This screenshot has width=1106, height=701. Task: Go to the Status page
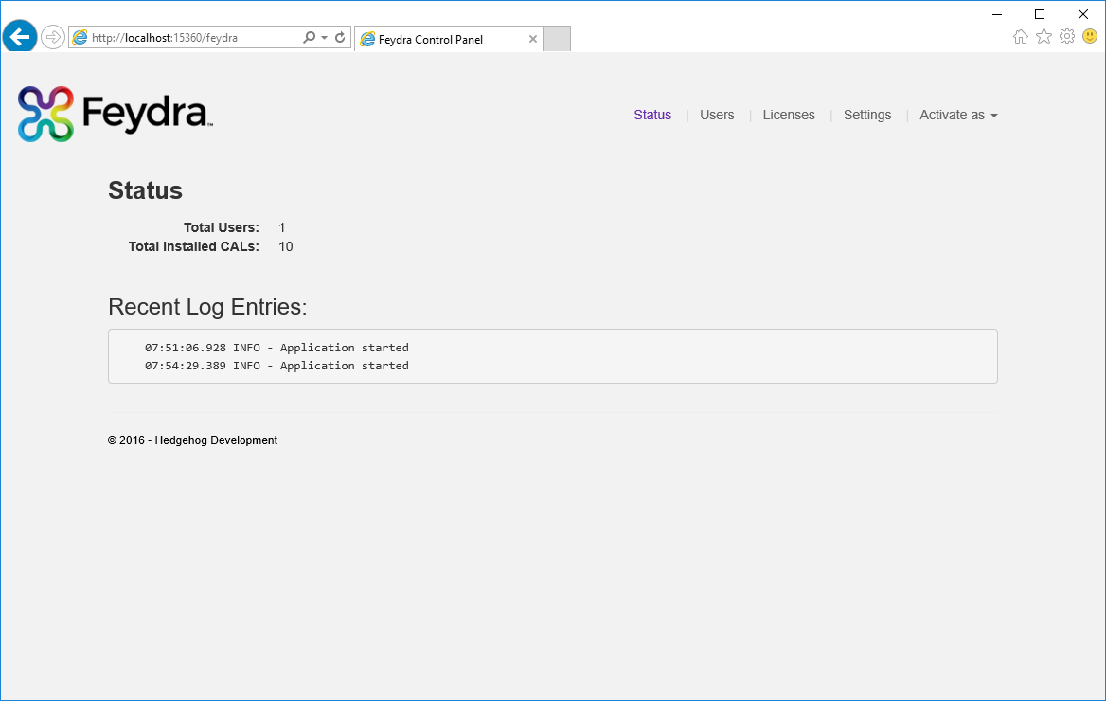[x=652, y=115]
